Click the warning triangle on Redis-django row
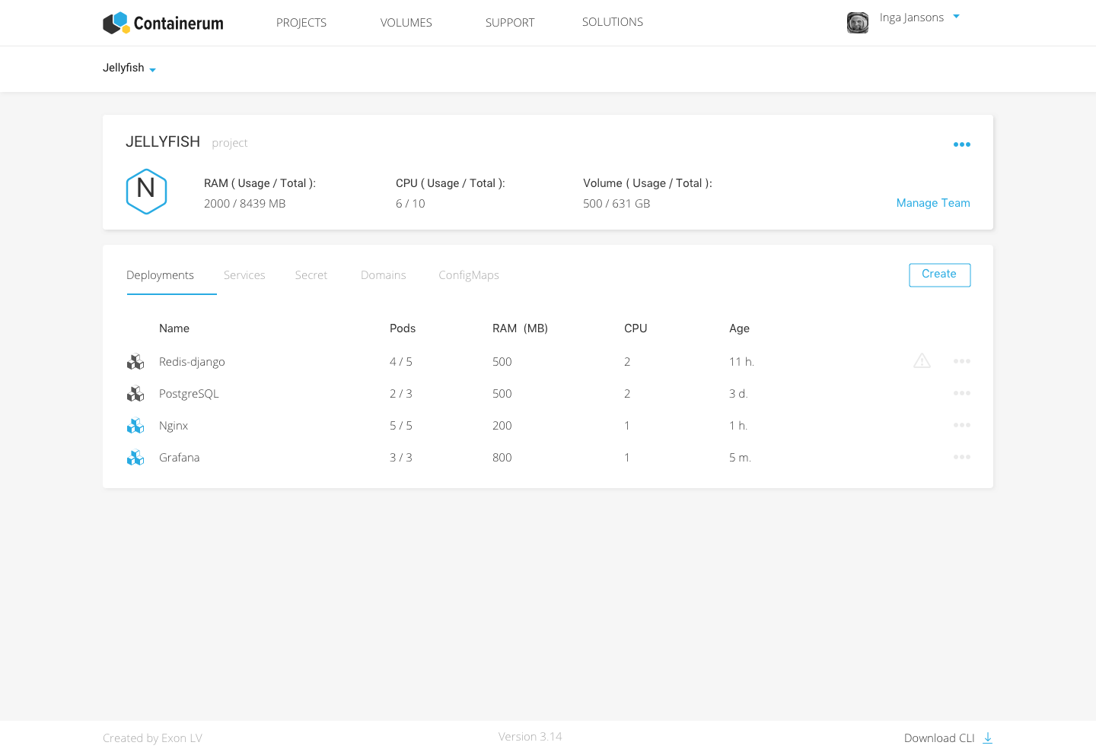This screenshot has height=755, width=1096. pyautogui.click(x=922, y=361)
